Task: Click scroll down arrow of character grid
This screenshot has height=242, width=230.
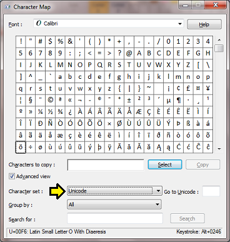Action: pos(219,149)
